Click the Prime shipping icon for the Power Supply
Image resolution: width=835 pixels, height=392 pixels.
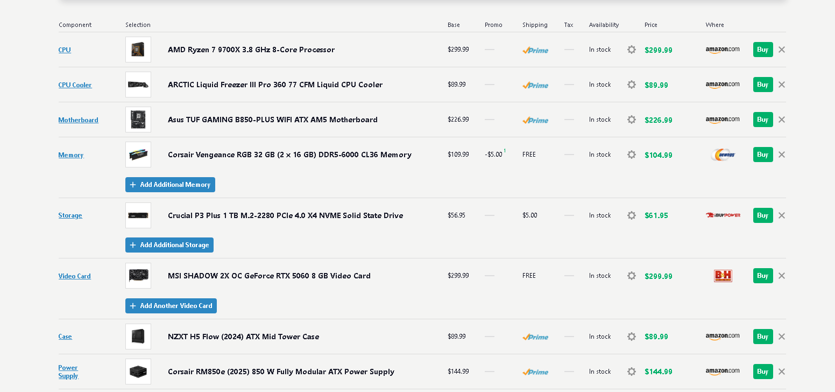pos(535,372)
